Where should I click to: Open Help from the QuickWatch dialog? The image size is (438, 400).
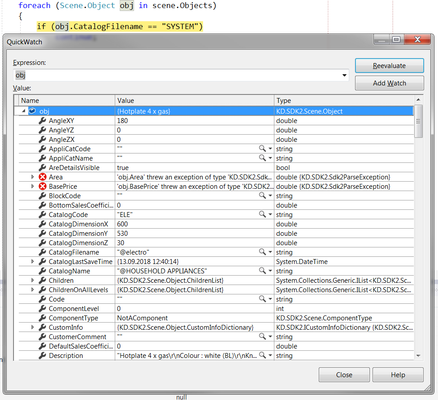[x=398, y=374]
